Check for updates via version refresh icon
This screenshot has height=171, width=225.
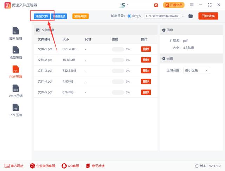coord(197,166)
